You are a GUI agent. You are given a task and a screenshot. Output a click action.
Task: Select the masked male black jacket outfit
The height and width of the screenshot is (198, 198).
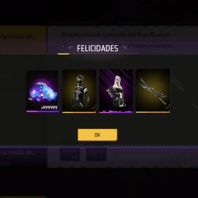coord(79,91)
